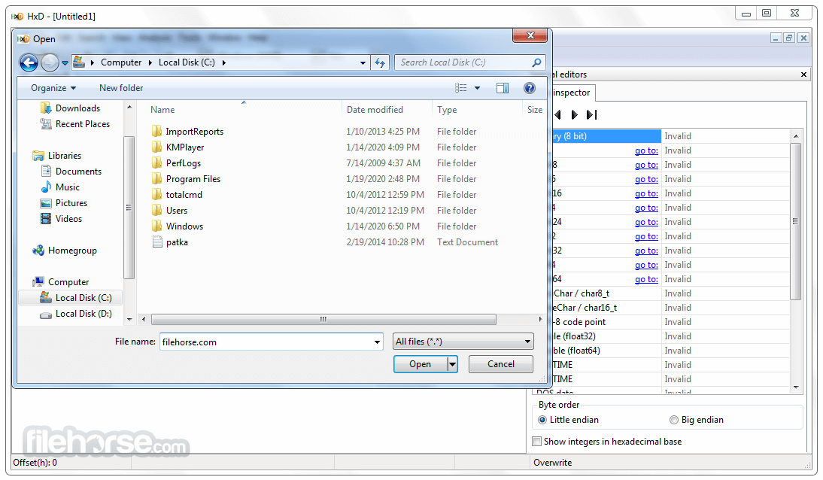Select Local Disk (D:) in navigation pane
Viewport: 823px width, 480px height.
click(83, 314)
